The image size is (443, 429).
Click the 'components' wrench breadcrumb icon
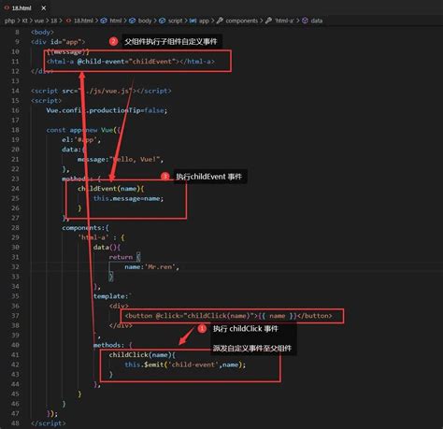coord(220,21)
